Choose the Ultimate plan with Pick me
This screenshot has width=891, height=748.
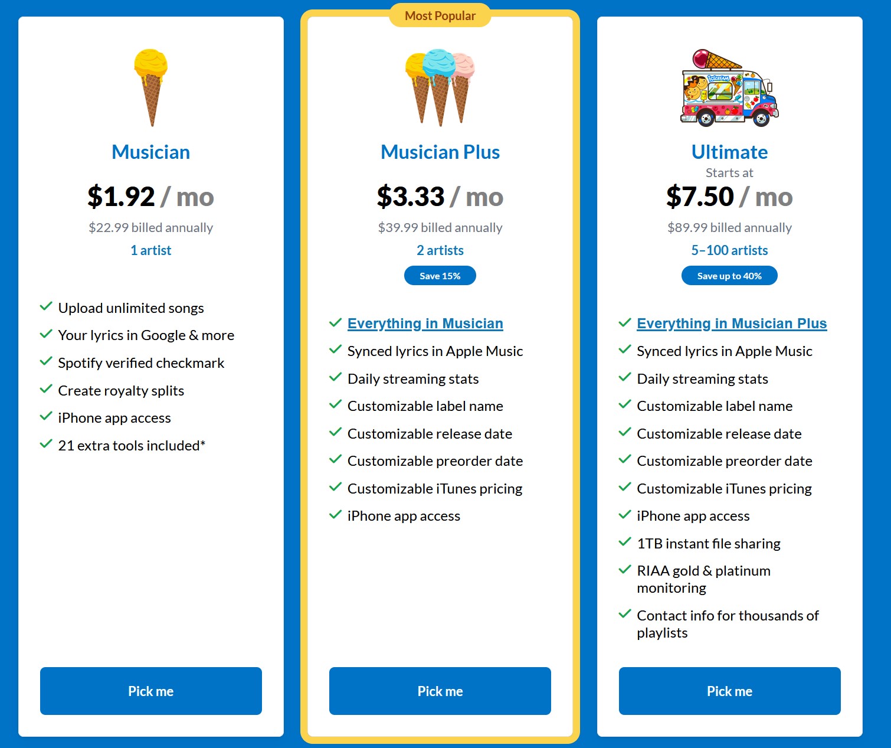729,691
